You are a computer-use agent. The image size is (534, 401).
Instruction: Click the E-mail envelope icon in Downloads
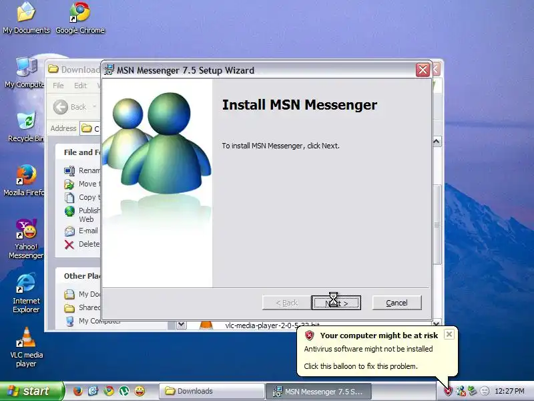[x=69, y=231]
